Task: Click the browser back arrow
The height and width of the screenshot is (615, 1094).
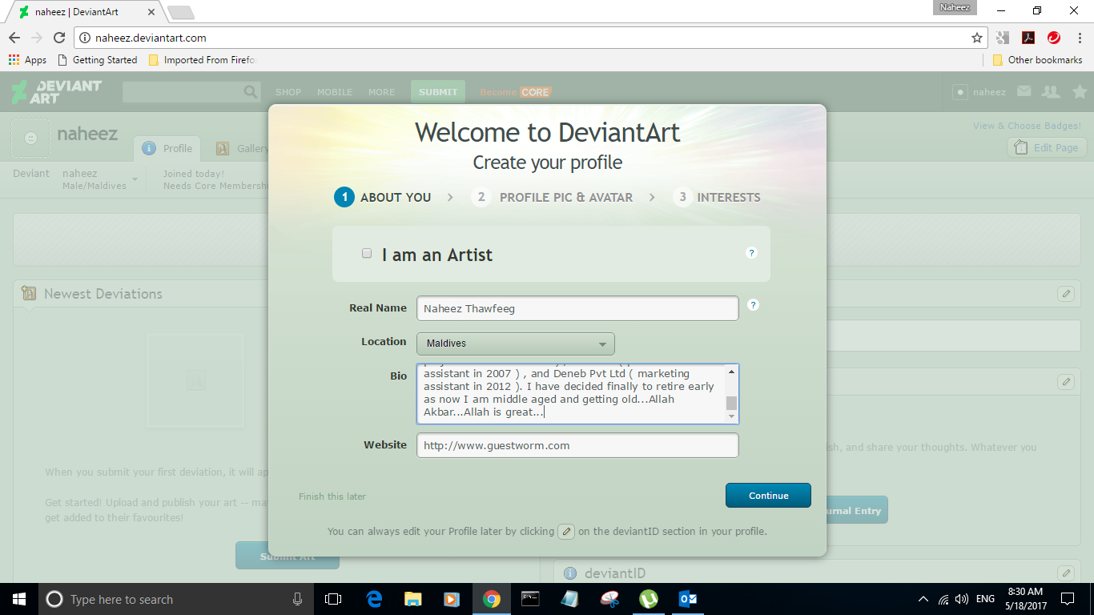Action: pyautogui.click(x=14, y=38)
